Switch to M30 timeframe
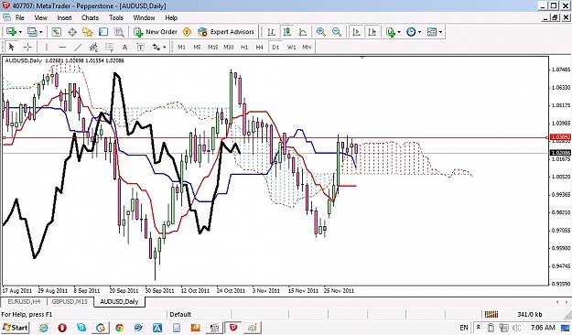The width and height of the screenshot is (572, 335). (x=229, y=47)
